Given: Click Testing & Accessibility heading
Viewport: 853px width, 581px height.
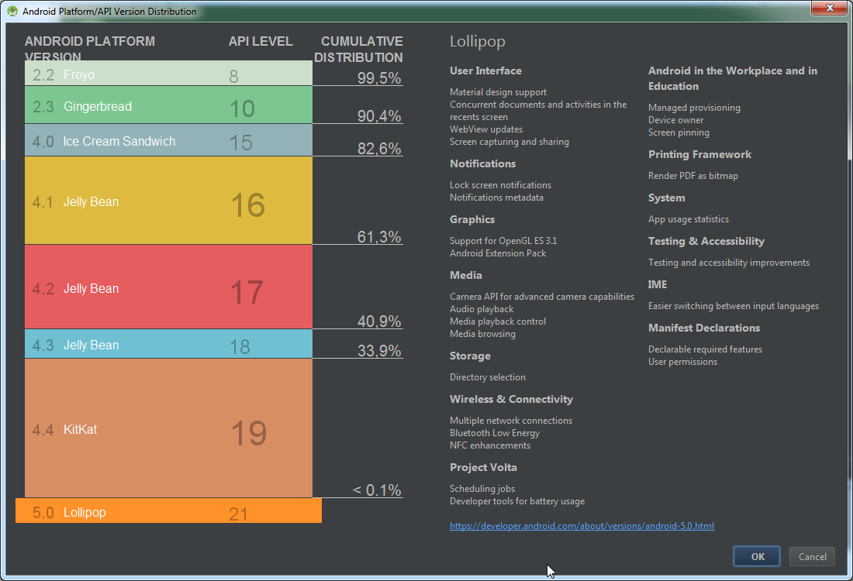Looking at the screenshot, I should 706,242.
